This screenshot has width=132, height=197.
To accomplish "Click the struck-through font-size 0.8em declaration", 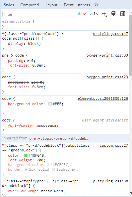I will point(27,87).
